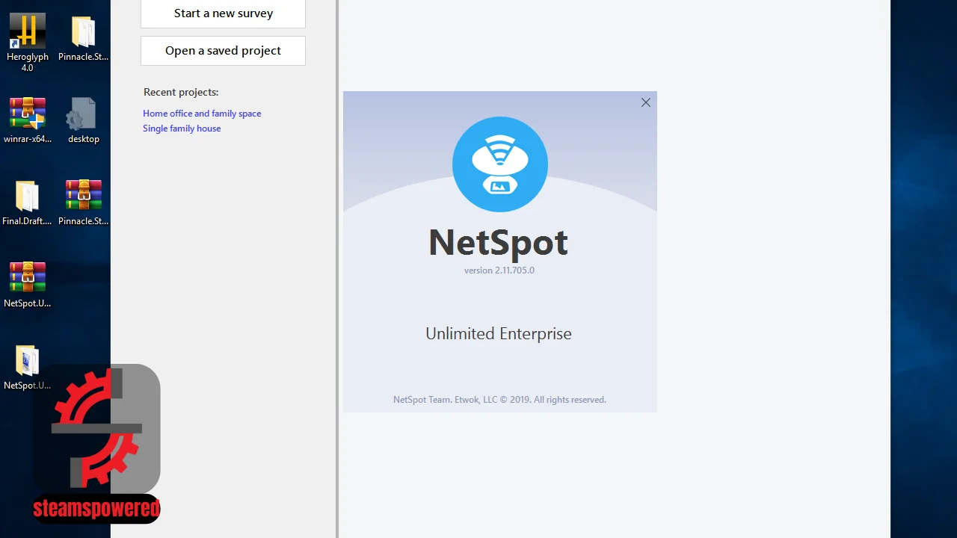Close the NetSpot About dialog
Screen dimensions: 957x538
(x=646, y=102)
